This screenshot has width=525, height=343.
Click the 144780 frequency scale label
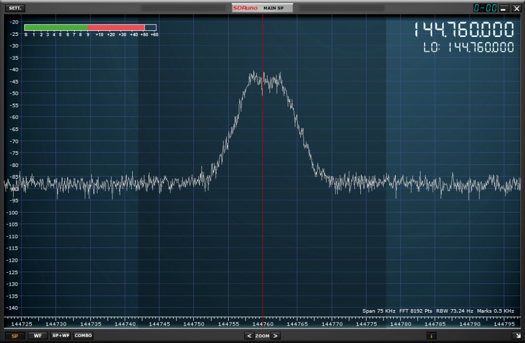401,324
